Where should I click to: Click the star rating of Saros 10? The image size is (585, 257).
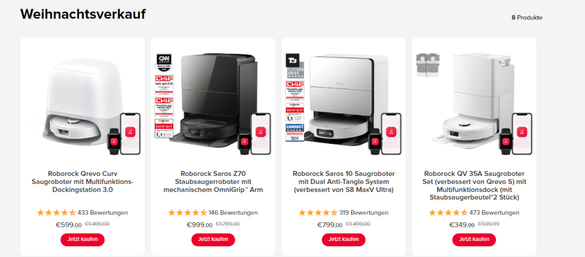click(318, 212)
